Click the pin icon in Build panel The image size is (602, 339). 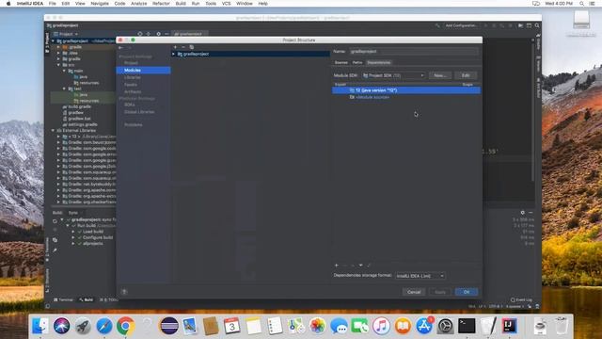tap(55, 250)
